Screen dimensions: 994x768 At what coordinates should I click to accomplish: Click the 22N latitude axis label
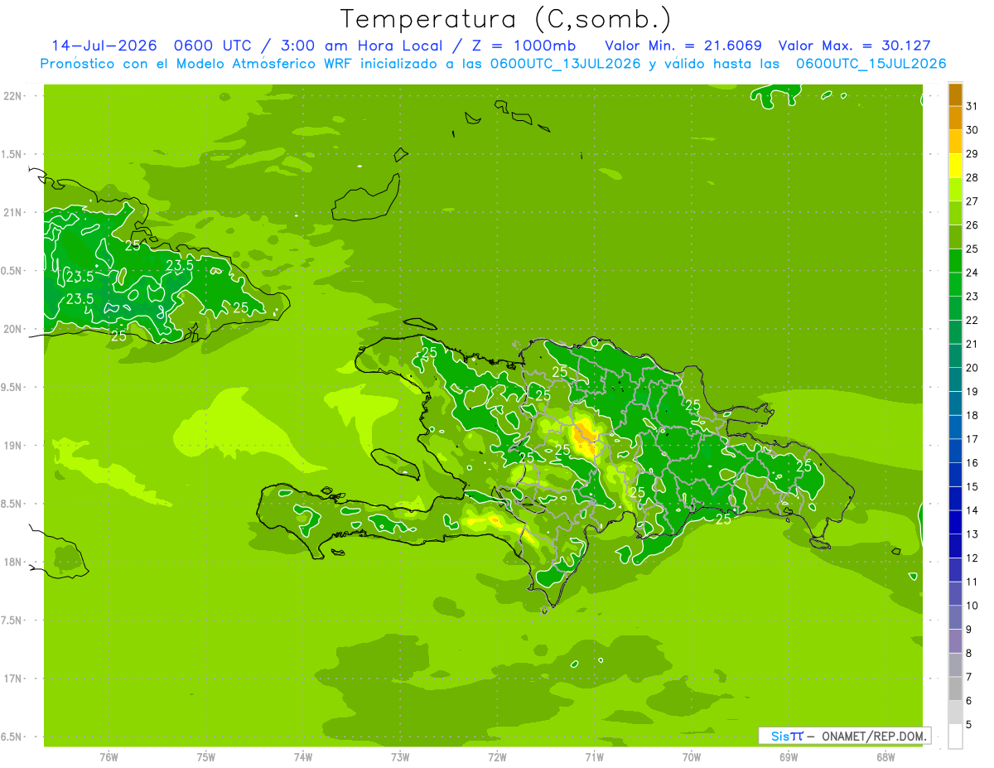click(13, 96)
